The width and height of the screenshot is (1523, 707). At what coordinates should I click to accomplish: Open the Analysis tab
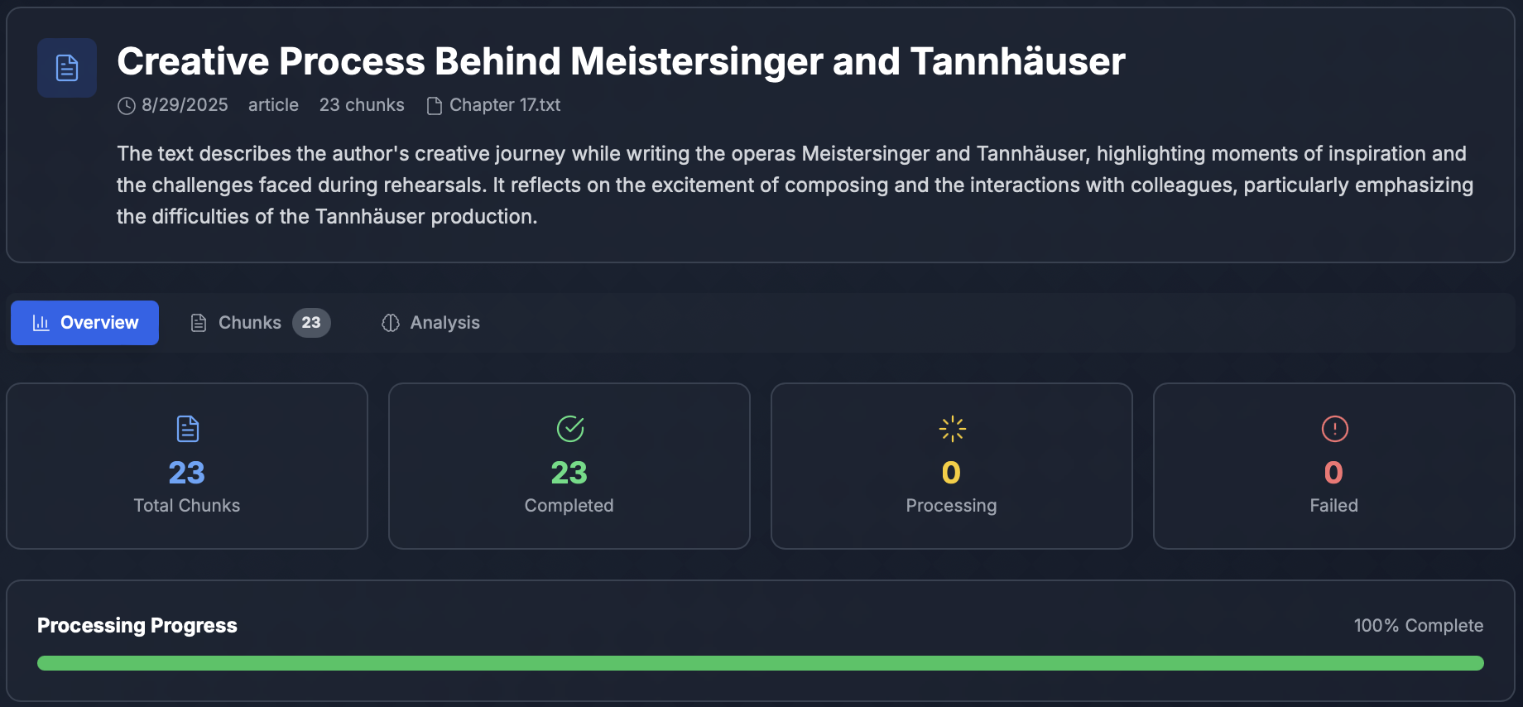430,323
